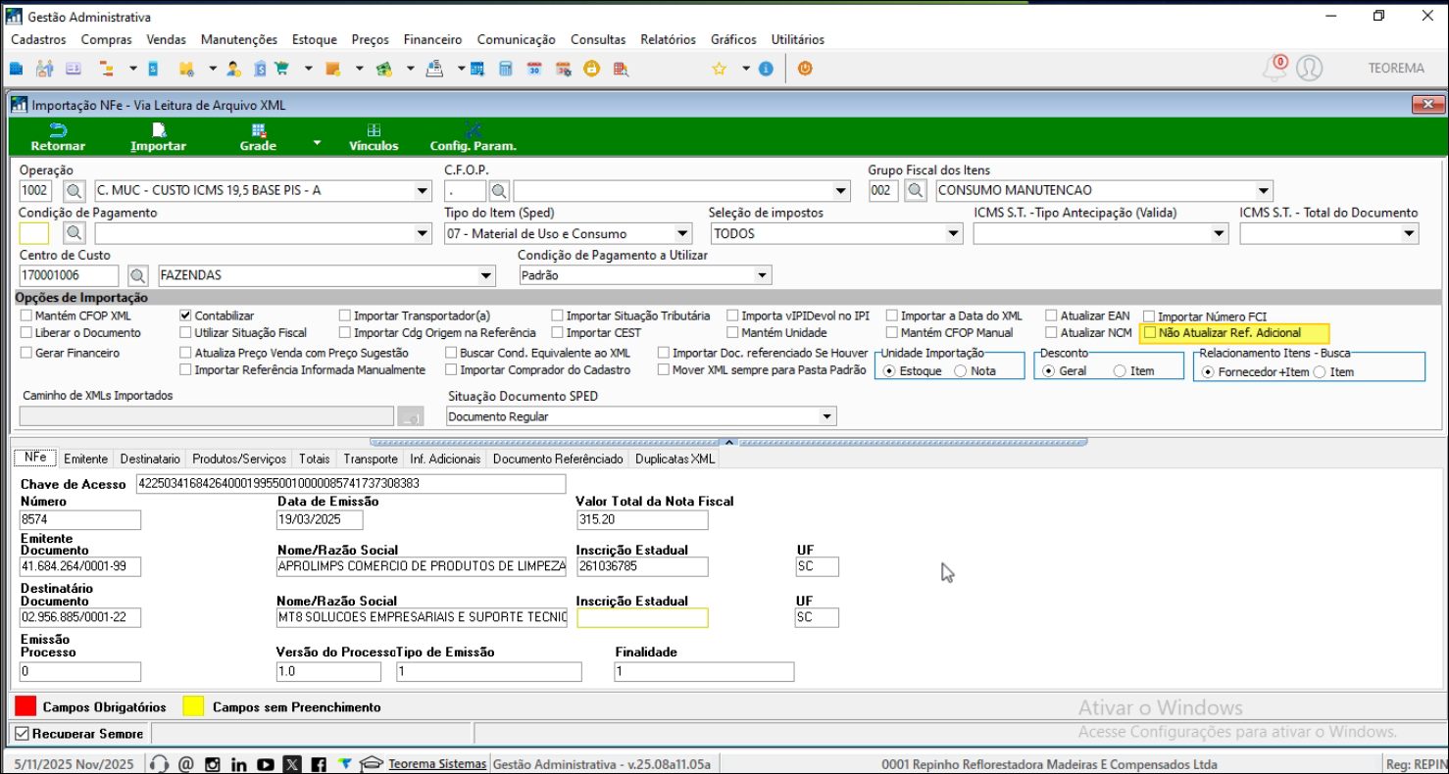Open the Financeiro menu
The image size is (1449, 774).
click(432, 39)
